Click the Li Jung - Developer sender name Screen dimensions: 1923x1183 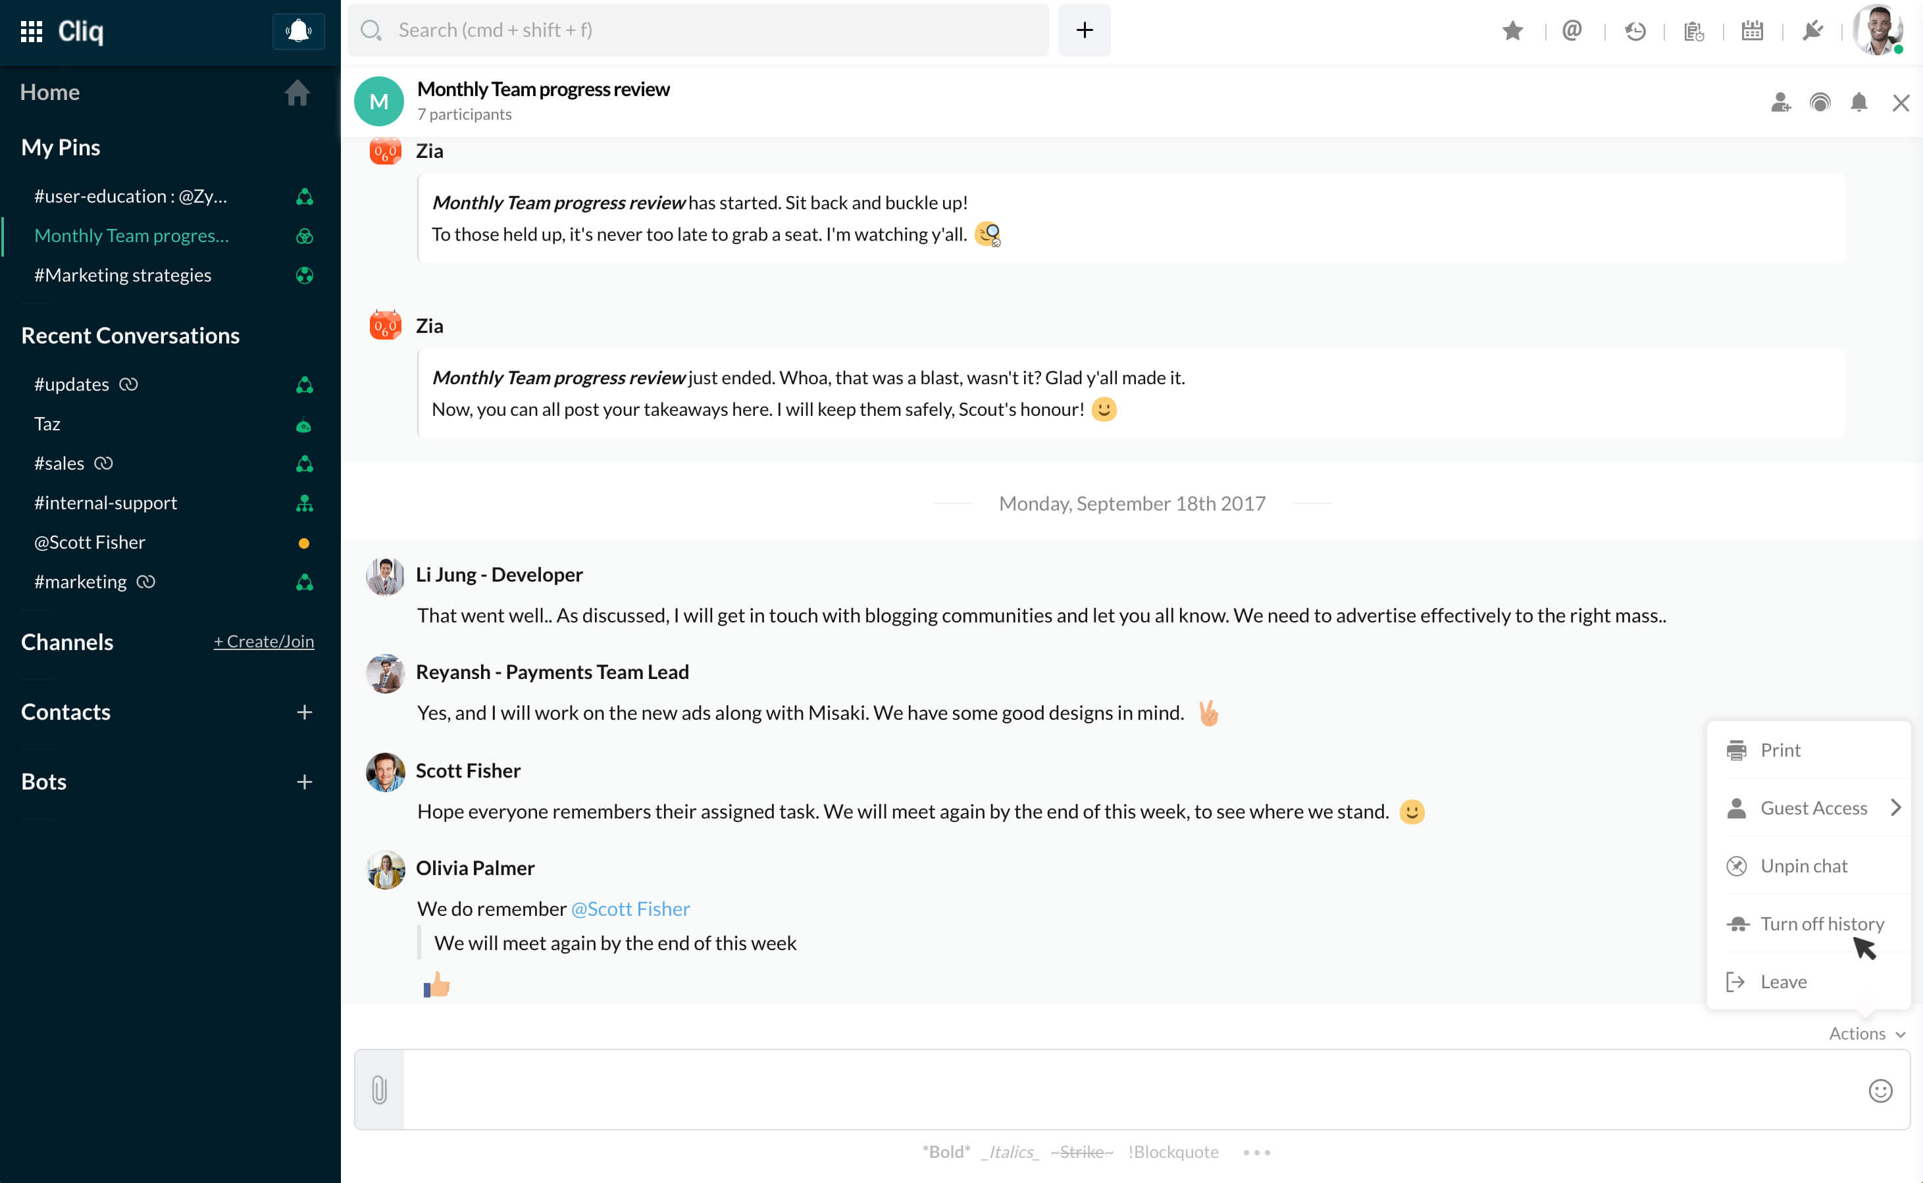tap(499, 575)
